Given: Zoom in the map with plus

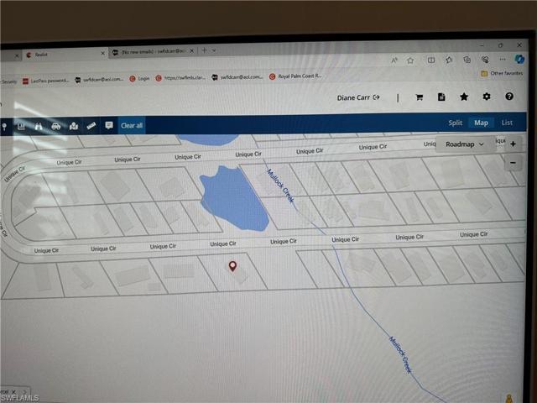Looking at the screenshot, I should coord(513,144).
